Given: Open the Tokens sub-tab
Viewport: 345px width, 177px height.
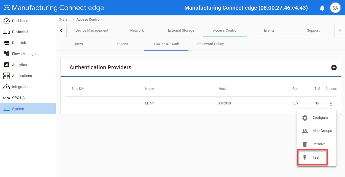Looking at the screenshot, I should pos(122,44).
